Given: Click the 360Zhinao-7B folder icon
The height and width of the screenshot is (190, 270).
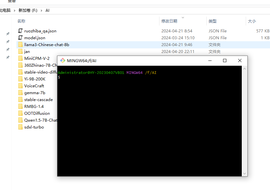Looking at the screenshot, I should pyautogui.click(x=20, y=65).
